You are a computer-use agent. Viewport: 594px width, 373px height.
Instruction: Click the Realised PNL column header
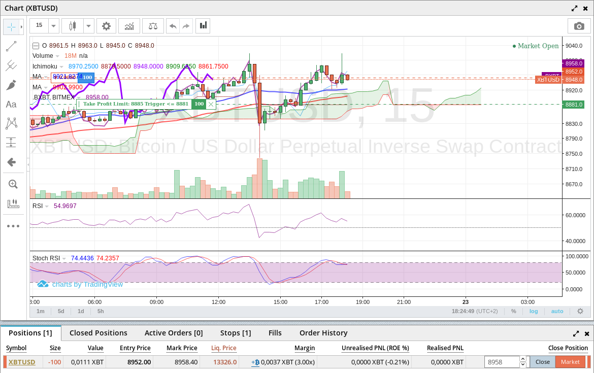click(x=445, y=348)
